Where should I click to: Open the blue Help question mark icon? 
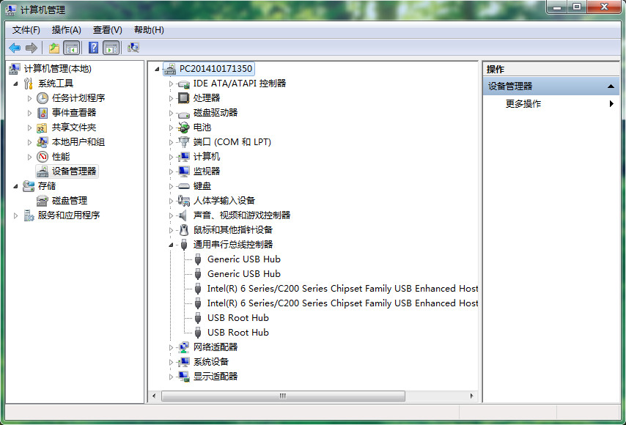(93, 48)
